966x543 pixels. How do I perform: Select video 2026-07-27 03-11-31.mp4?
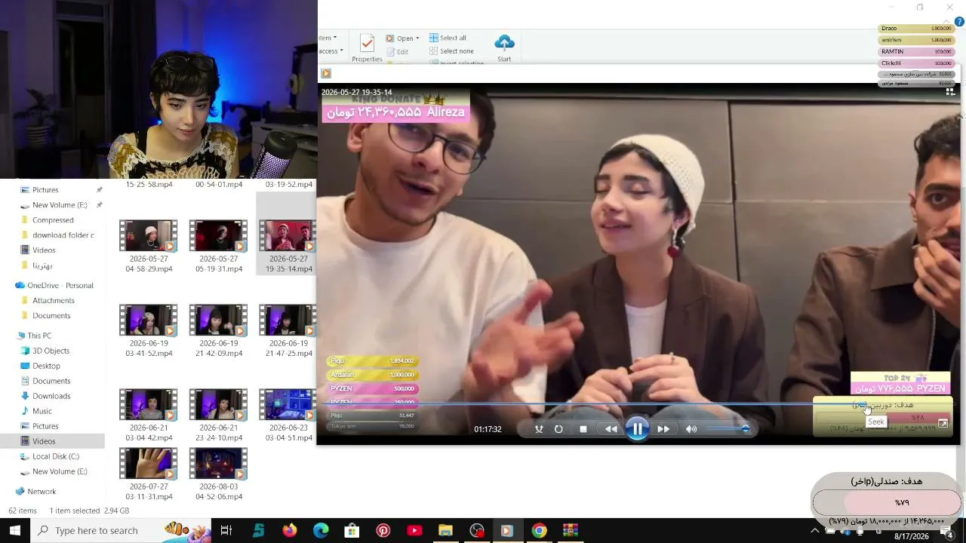149,475
